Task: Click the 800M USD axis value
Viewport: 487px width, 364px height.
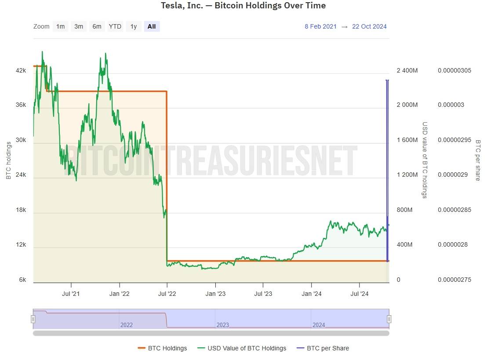Action: [x=405, y=210]
